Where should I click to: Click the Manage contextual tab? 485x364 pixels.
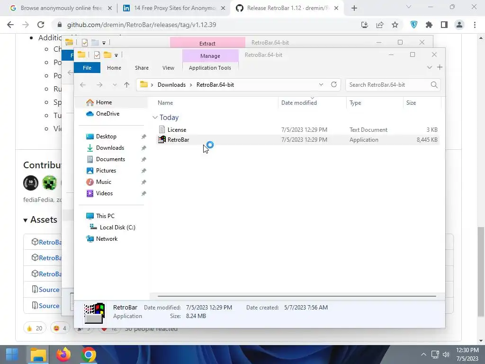click(x=210, y=56)
